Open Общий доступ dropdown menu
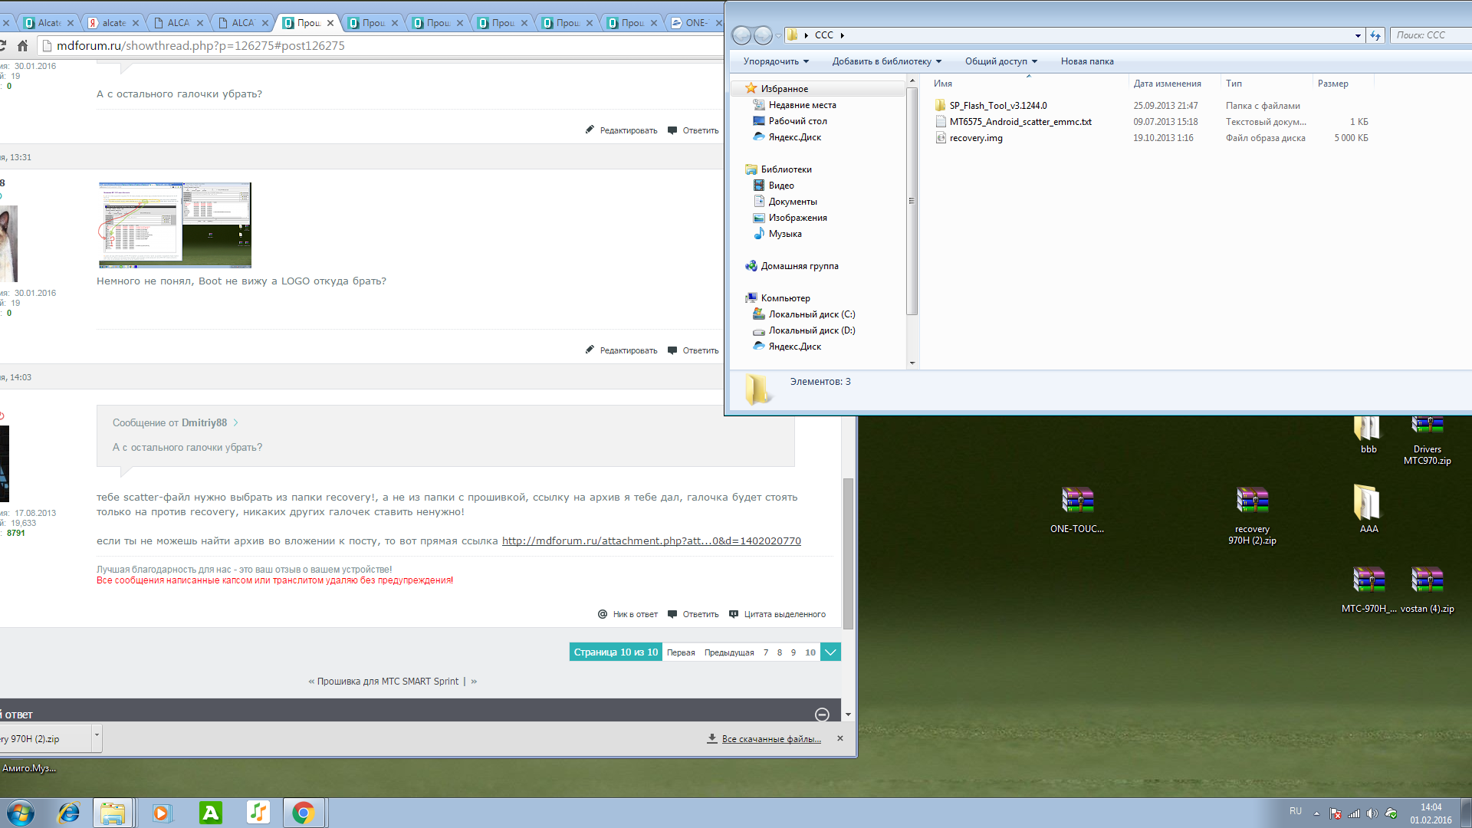1472x828 pixels. pyautogui.click(x=1001, y=61)
